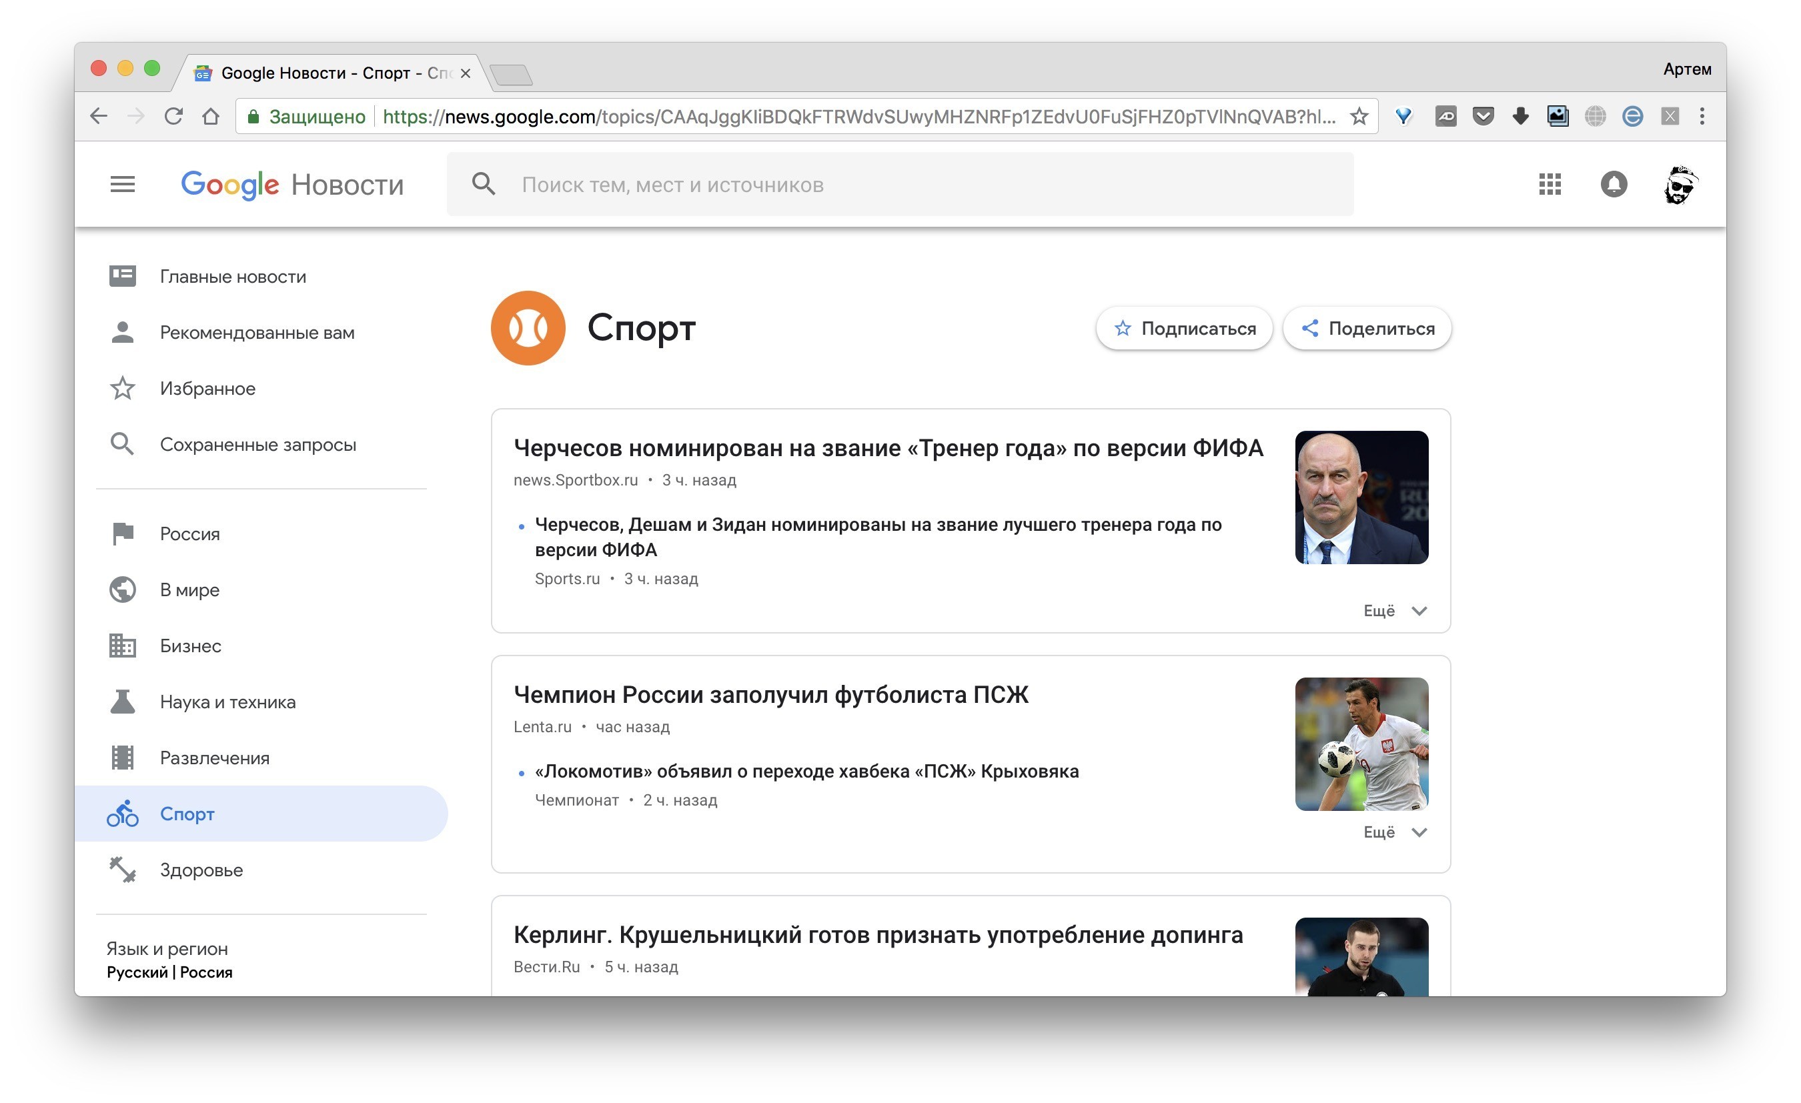The image size is (1801, 1103).
Task: Click the browser address bar URL
Action: click(859, 116)
